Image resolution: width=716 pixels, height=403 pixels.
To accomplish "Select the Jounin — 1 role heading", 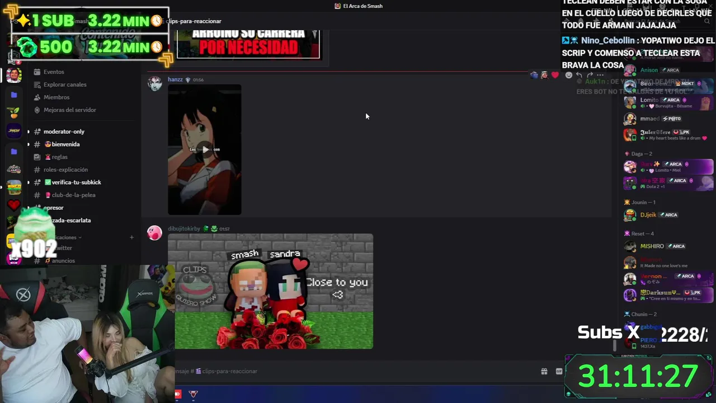I will point(643,203).
